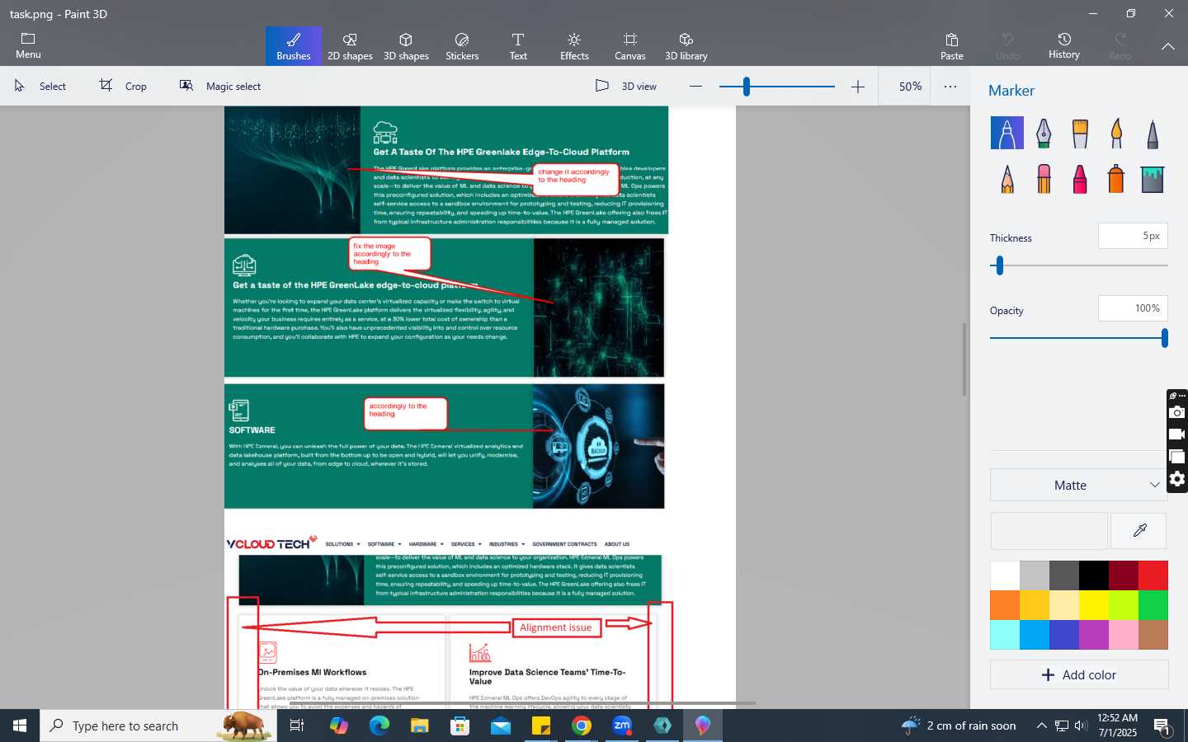
Task: Open Zoom from taskbar
Action: 622,726
